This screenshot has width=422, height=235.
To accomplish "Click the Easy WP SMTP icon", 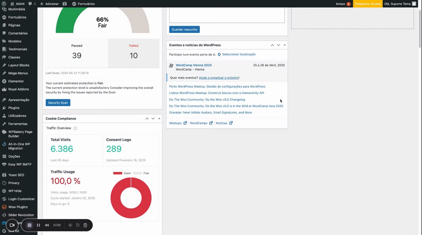I will [x=4, y=164].
